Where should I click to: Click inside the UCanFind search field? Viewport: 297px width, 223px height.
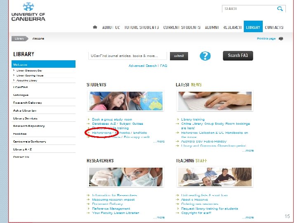pyautogui.click(x=127, y=56)
